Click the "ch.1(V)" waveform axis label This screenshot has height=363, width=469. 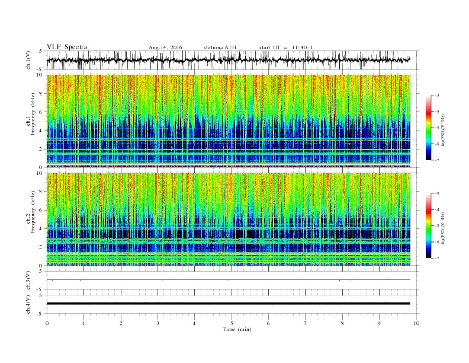pos(28,60)
